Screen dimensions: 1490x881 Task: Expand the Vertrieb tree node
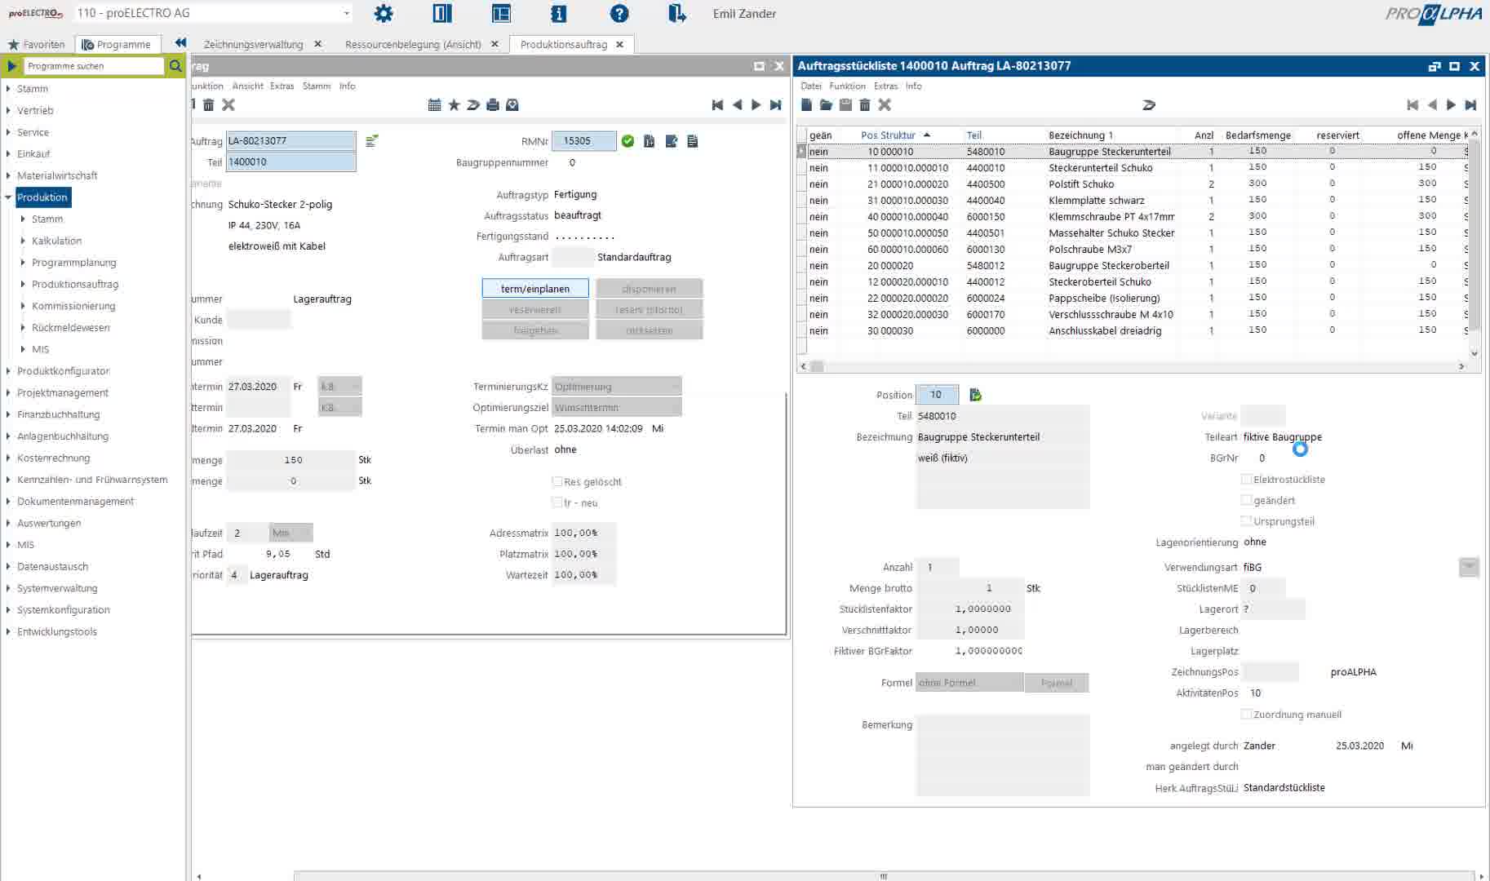pyautogui.click(x=8, y=110)
